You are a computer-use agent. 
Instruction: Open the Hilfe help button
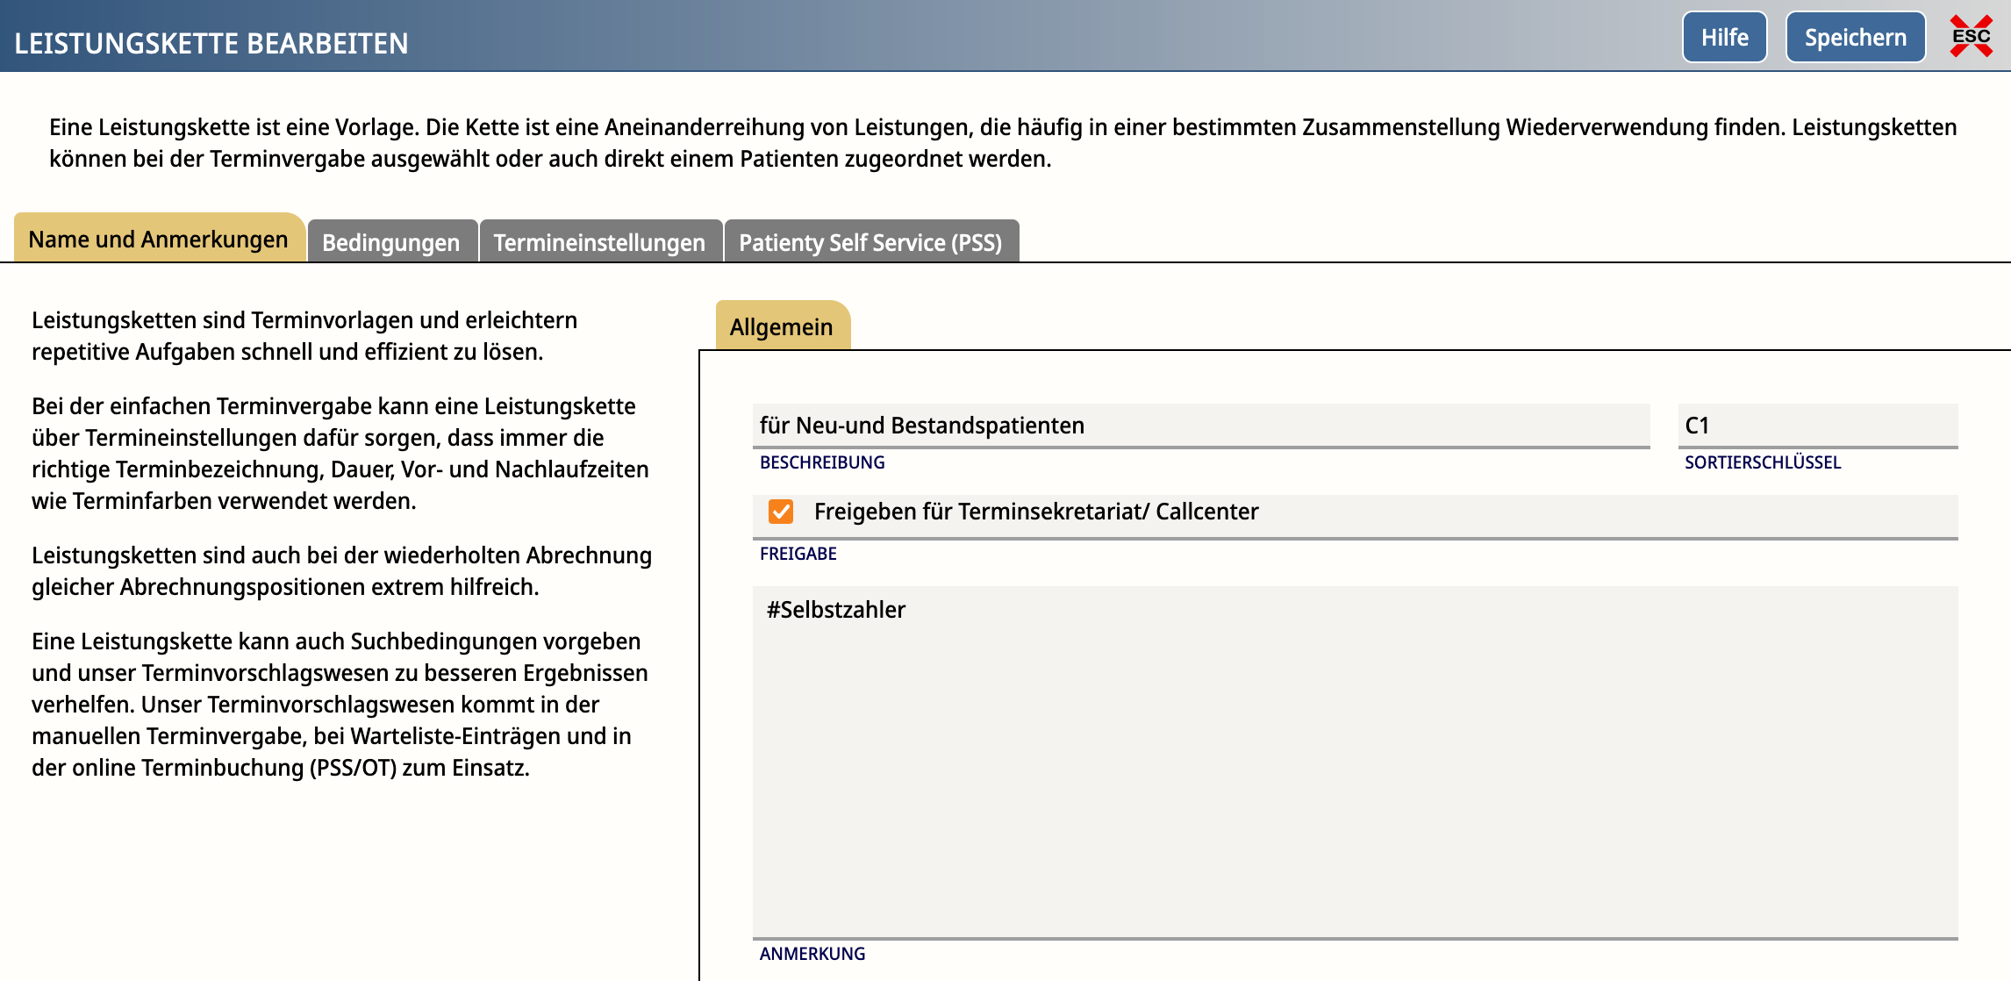pos(1724,38)
